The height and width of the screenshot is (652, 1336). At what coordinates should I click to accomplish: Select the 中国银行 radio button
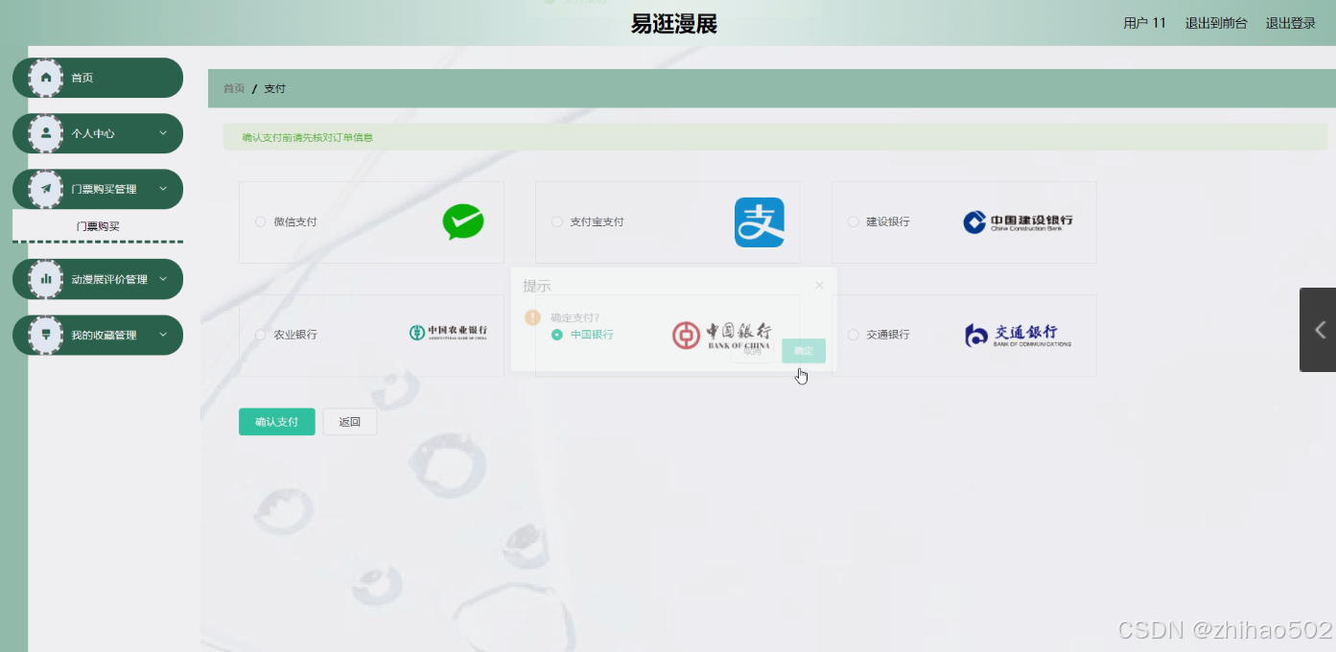coord(556,335)
